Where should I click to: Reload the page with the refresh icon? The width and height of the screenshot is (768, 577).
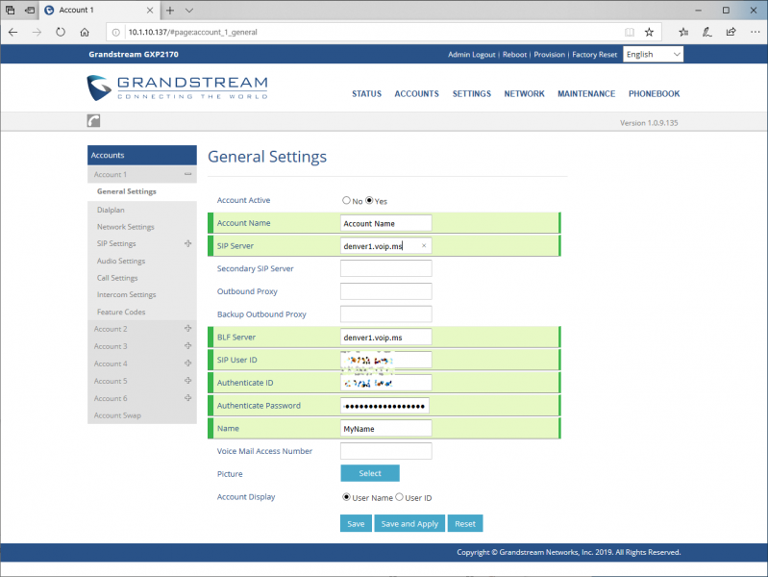click(61, 33)
